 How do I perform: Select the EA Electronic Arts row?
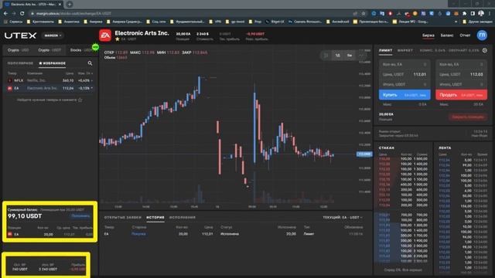(x=50, y=88)
